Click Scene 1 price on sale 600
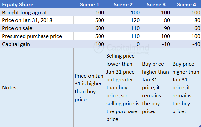201x127 pixels. pos(90,28)
